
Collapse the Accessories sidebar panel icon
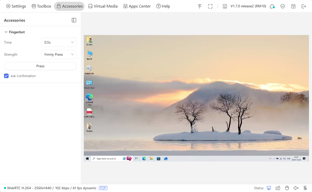[74, 20]
